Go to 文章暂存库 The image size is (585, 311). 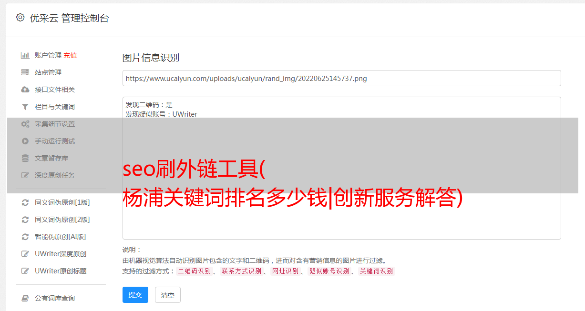[x=51, y=158]
